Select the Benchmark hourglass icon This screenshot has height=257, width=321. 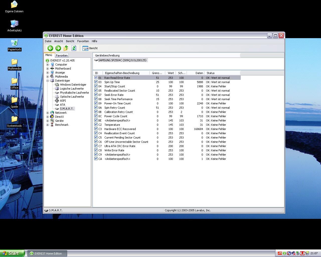tap(52, 125)
